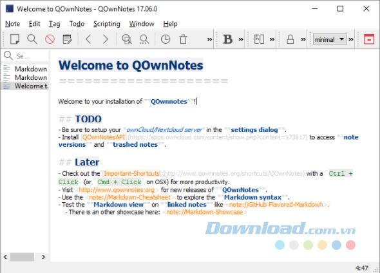Screen dimensions: 380x273
Task: Click the Important-Shortcuts link
Action: pos(132,173)
